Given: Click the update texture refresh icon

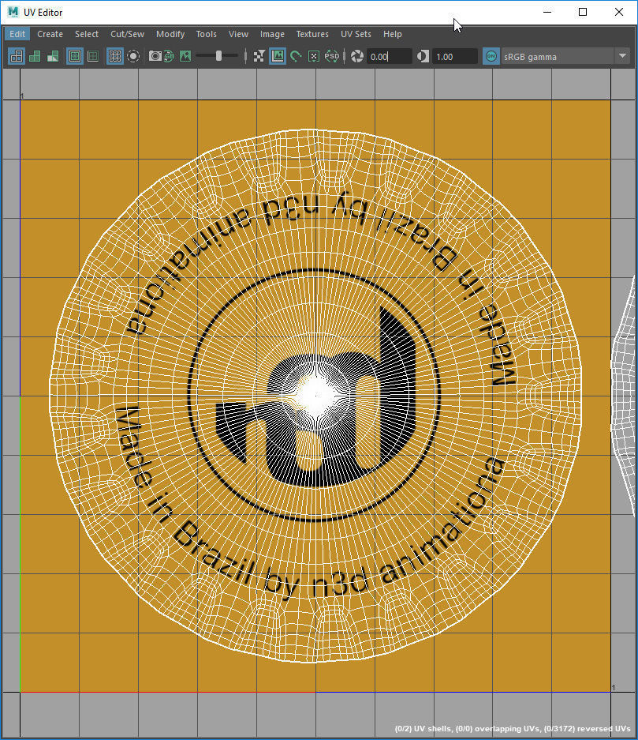Looking at the screenshot, I should click(296, 57).
